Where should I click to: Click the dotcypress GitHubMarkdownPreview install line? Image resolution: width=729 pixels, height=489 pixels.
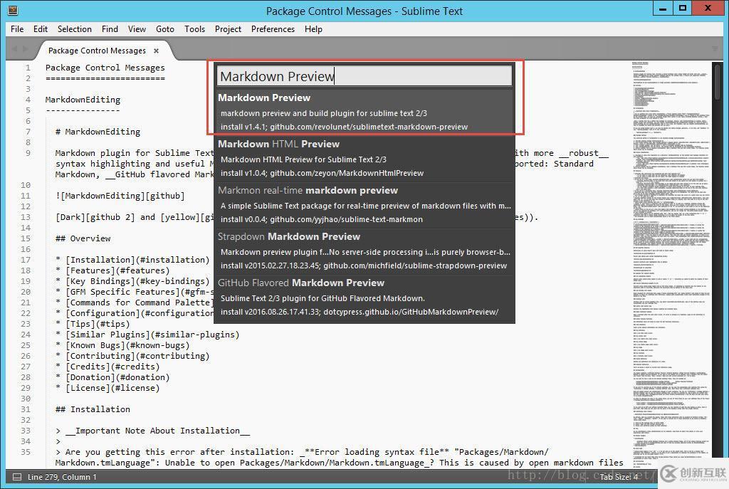360,312
